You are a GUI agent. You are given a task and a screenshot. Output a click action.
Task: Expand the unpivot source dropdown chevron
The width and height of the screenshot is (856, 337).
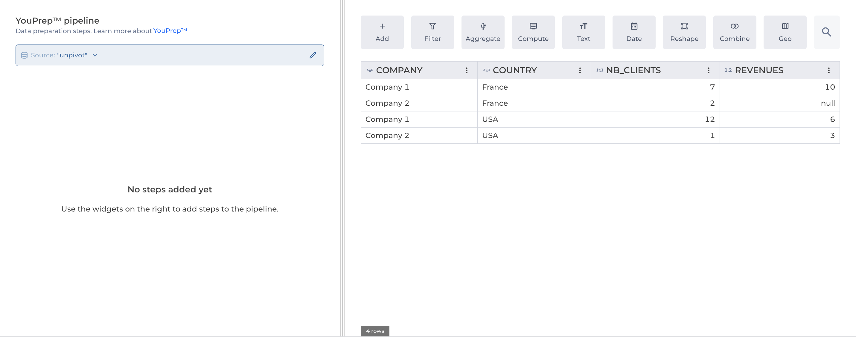95,55
